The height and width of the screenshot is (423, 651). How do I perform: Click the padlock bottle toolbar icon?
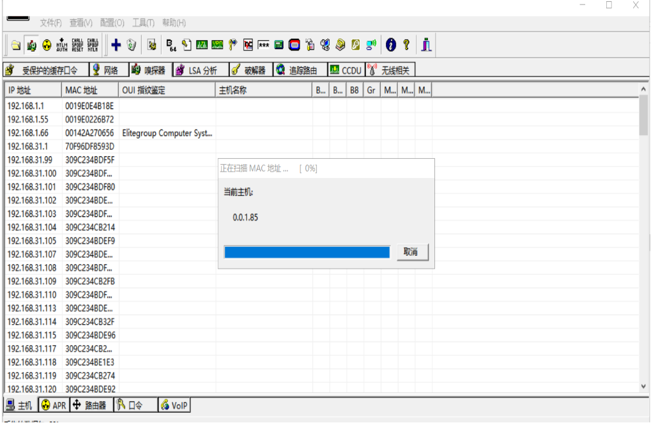point(310,45)
